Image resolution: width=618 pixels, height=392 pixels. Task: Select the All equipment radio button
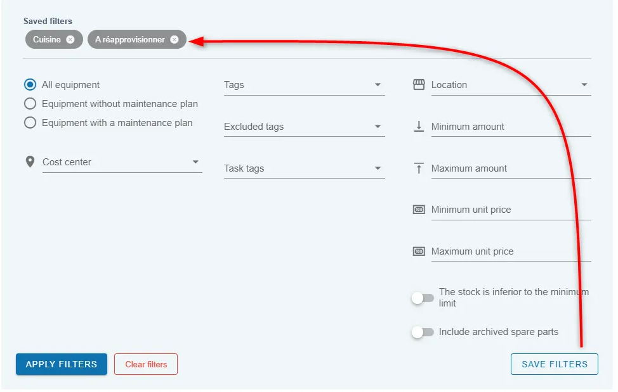(x=30, y=84)
